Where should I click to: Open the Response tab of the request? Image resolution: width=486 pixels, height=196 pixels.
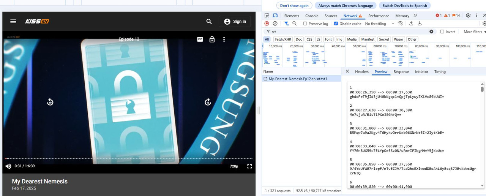(401, 72)
